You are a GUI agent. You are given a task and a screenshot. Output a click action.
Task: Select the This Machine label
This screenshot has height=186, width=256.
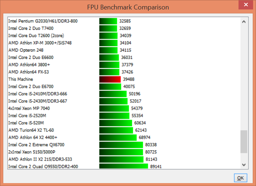[20, 79]
